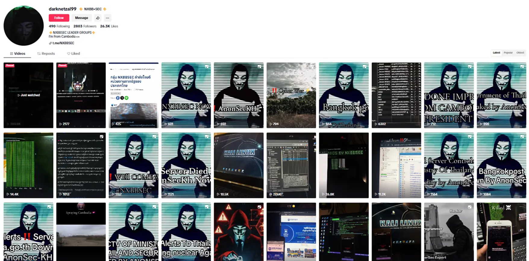
Task: Open the NXBBSEC NOW video with 601 views
Action: pyautogui.click(x=186, y=95)
